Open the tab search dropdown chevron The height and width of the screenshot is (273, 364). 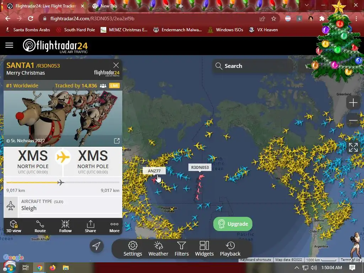[307, 5]
